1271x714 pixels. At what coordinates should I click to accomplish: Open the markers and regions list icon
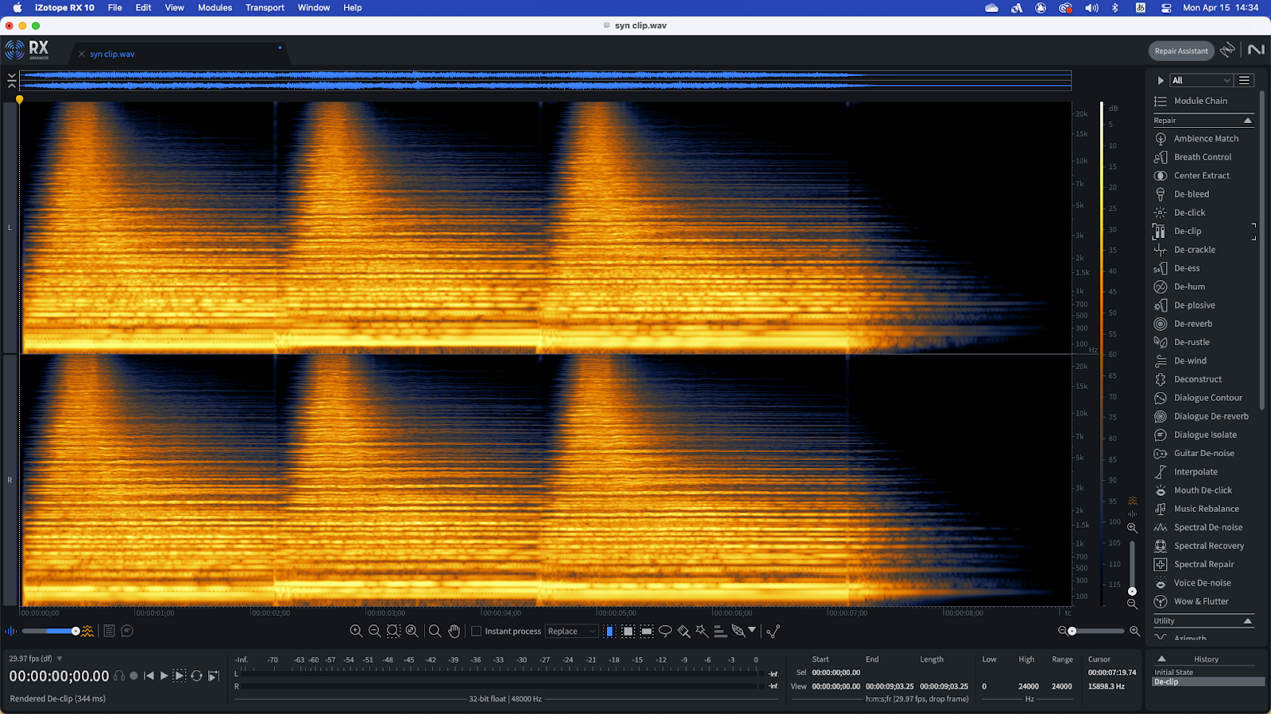[x=109, y=631]
